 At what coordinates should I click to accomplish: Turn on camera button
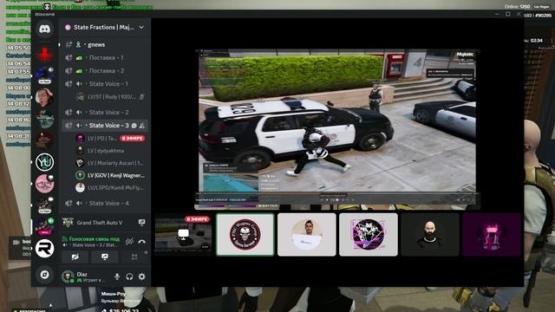[75, 257]
